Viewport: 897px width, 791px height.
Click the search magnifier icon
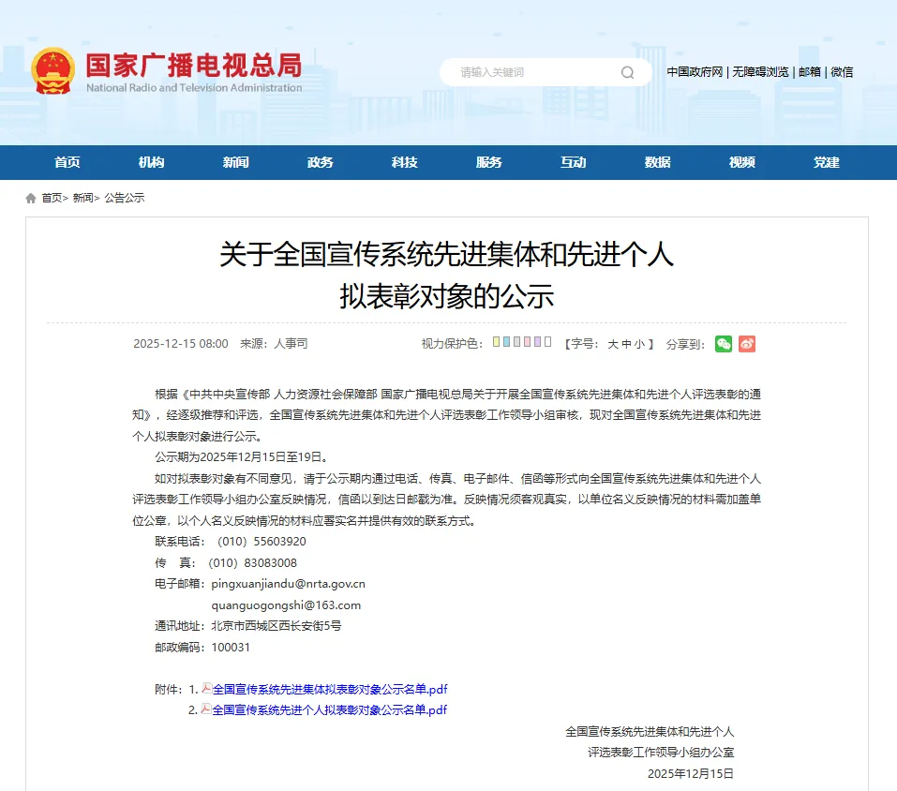626,71
